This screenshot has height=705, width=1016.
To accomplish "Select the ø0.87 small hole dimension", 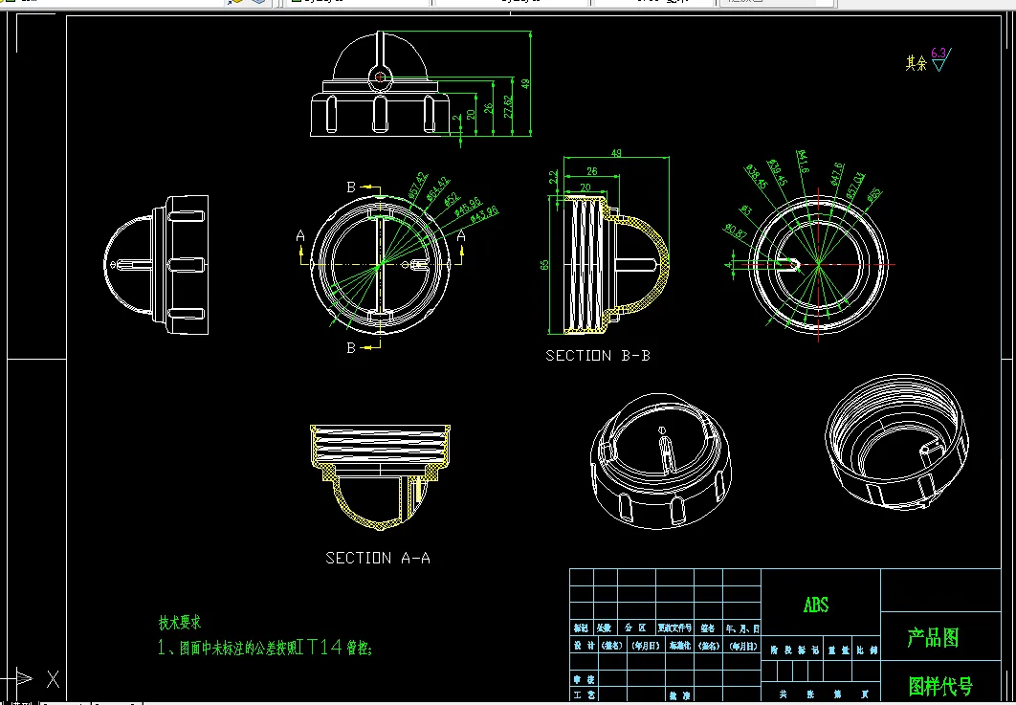I will click(x=736, y=231).
